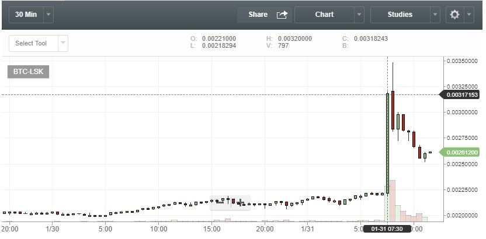Viewport: 486px width, 239px height.
Task: Click the 0.00325000 price axis label
Action: point(462,86)
